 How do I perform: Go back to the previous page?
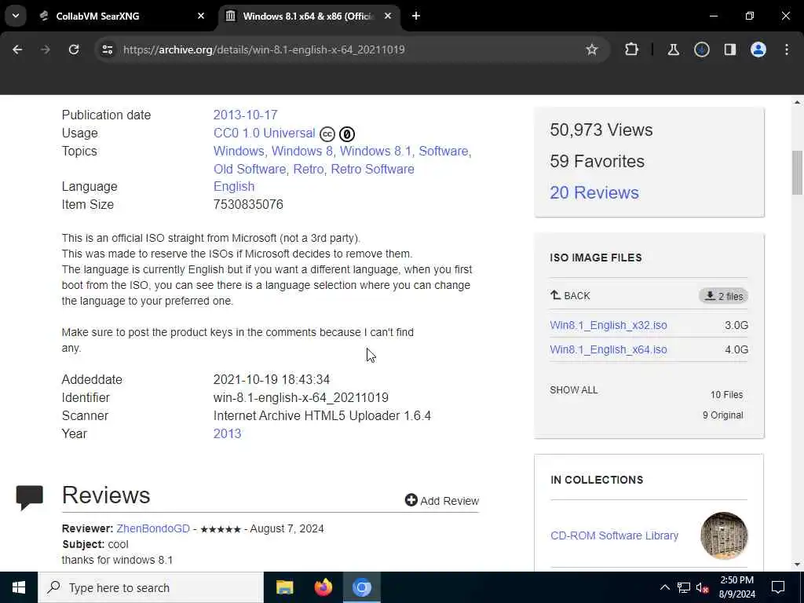[x=17, y=49]
